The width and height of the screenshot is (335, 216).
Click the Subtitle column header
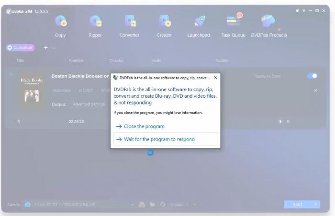(x=222, y=61)
